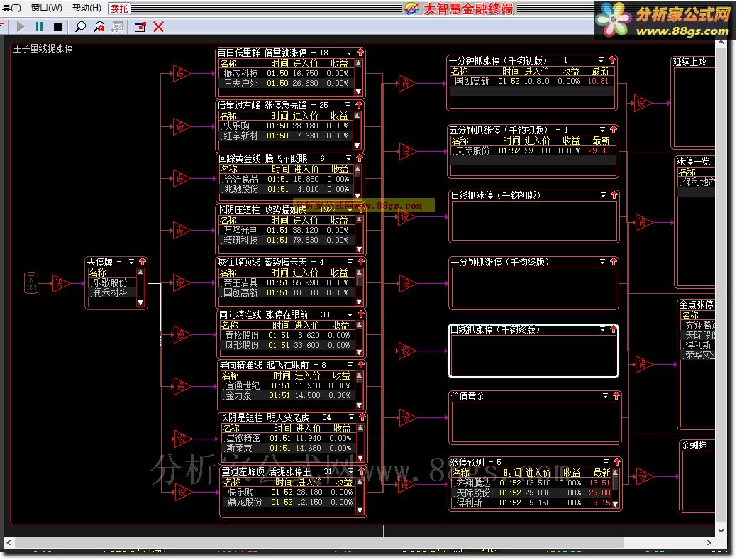
Task: Click the filter node feeding 一分钟抓涨停（千钧初版）
Action: [407, 84]
